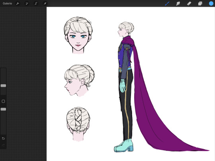215x161 pixels.
Task: Select the Smudge tool
Action: coord(178,4)
